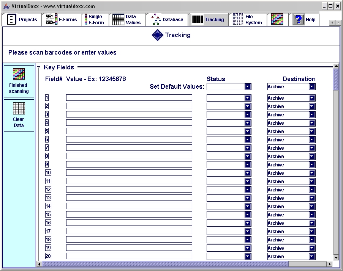Click the value input for field 9
The height and width of the screenshot is (271, 343).
pos(129,164)
